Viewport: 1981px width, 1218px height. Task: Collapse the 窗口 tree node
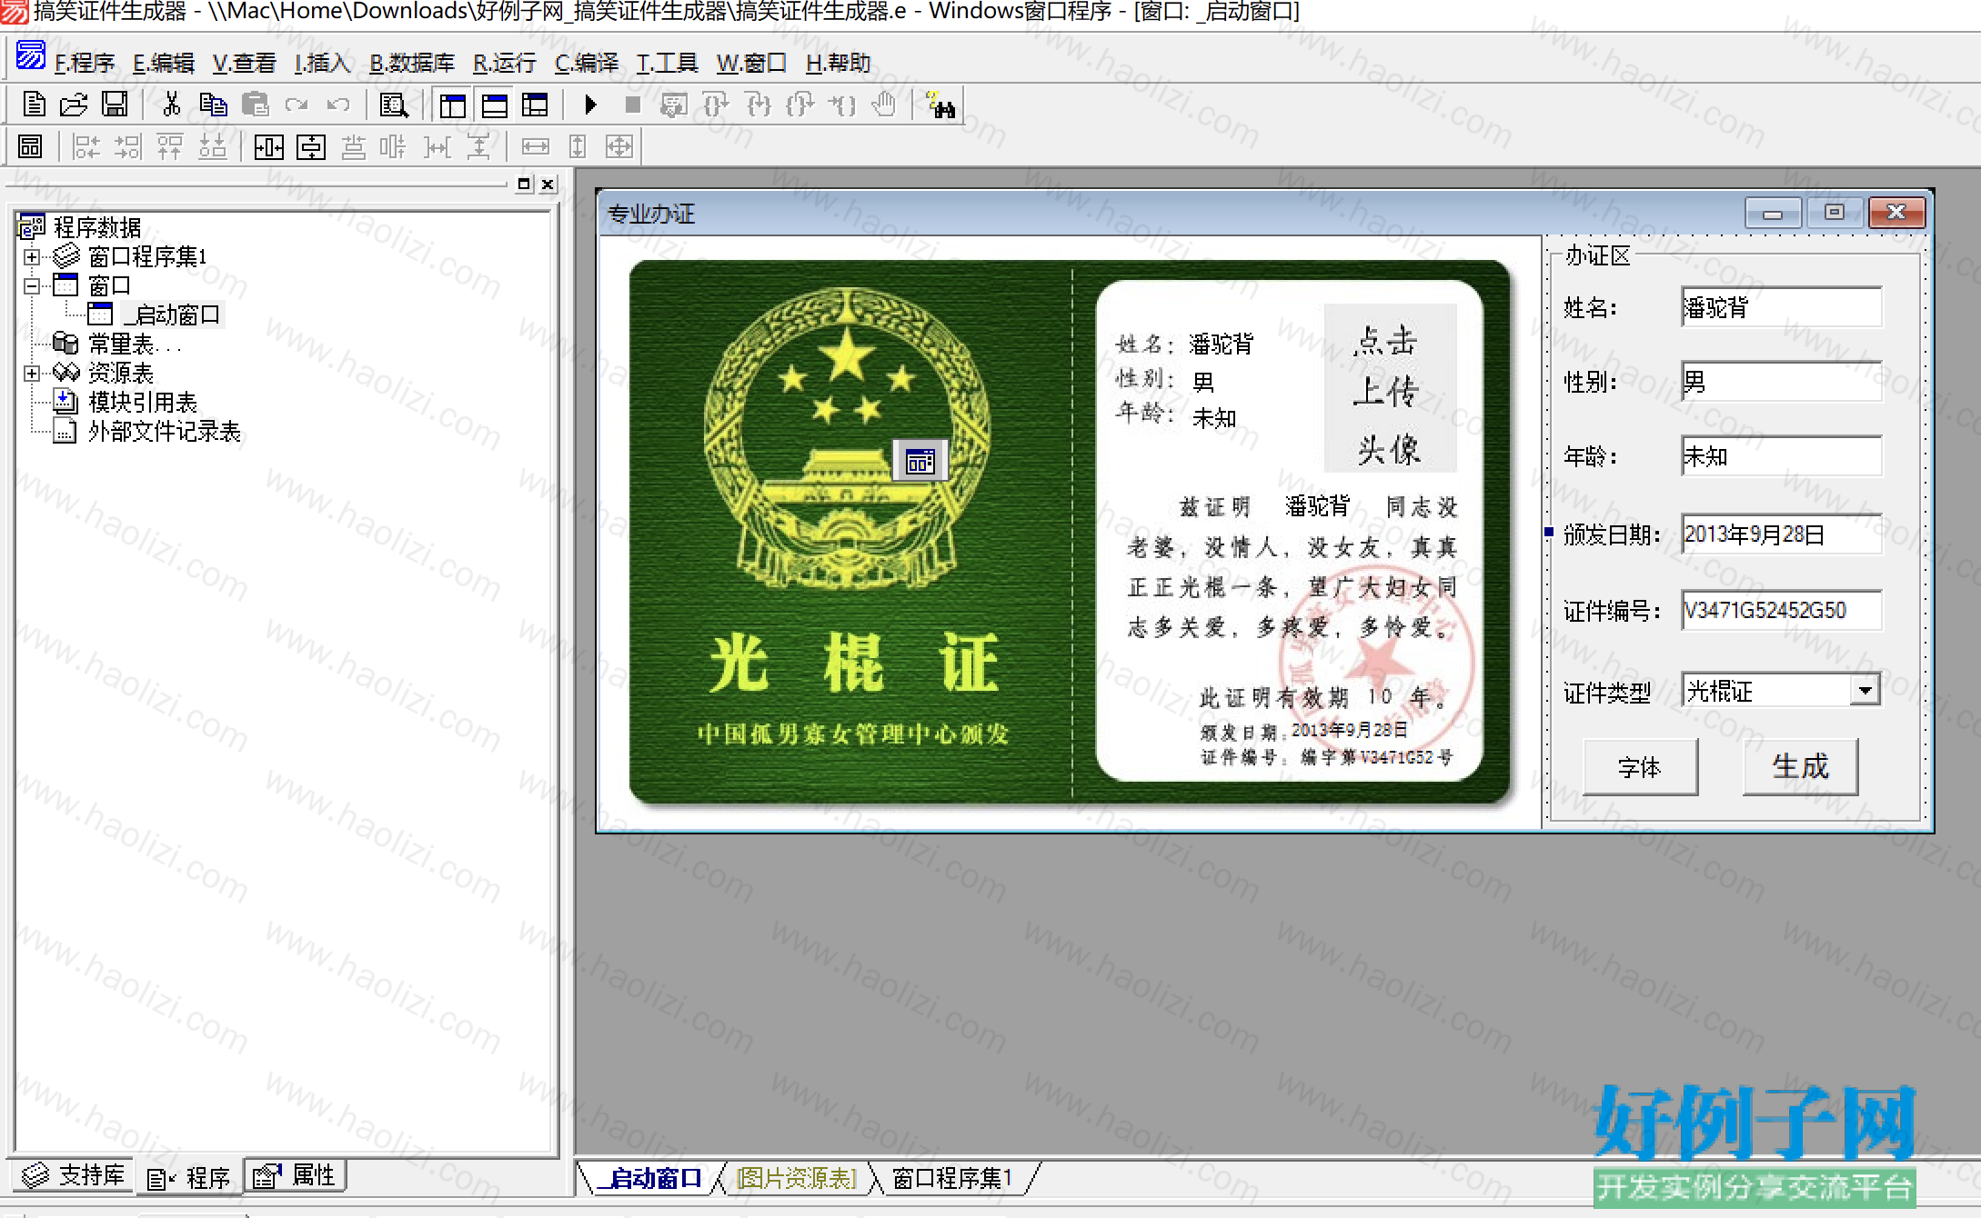point(32,286)
